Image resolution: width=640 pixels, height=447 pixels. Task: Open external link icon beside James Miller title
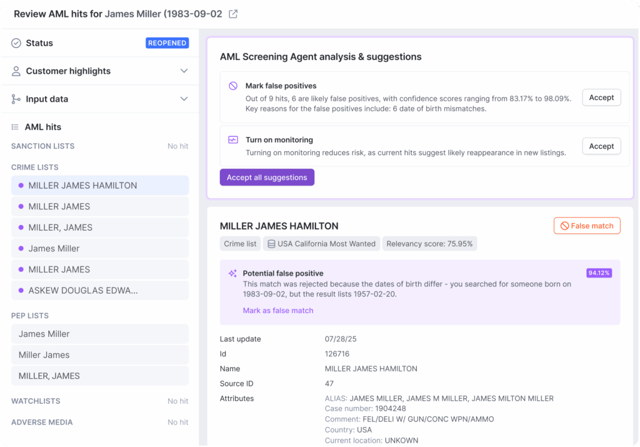pyautogui.click(x=233, y=14)
